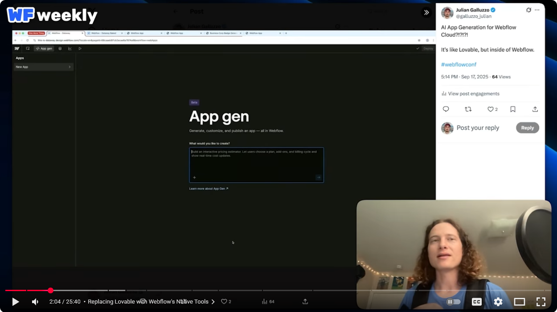Collapse the post panel with the double chevron
The image size is (557, 312).
pyautogui.click(x=426, y=12)
